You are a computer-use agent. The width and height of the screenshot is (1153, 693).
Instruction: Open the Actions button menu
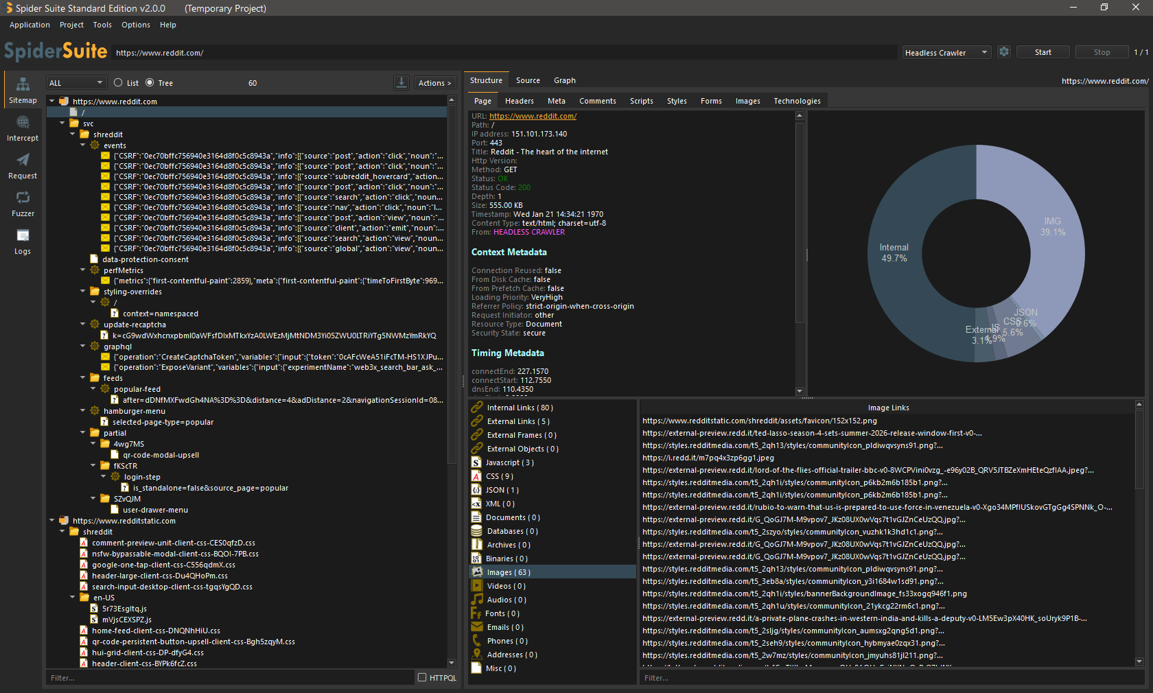[434, 83]
